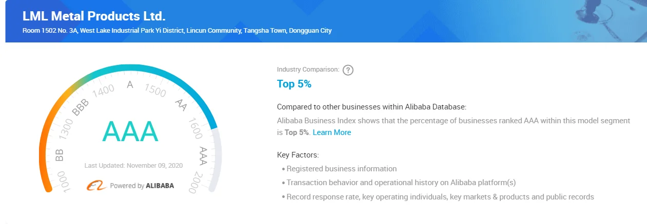Click the Registered business information key factor

pyautogui.click(x=341, y=169)
